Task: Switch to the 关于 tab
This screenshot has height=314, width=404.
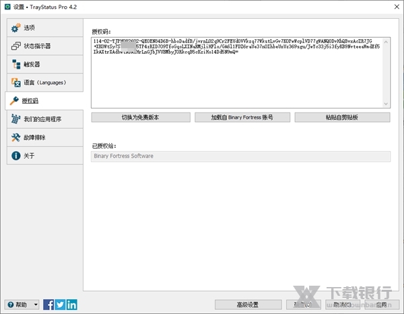Action: pyautogui.click(x=45, y=156)
